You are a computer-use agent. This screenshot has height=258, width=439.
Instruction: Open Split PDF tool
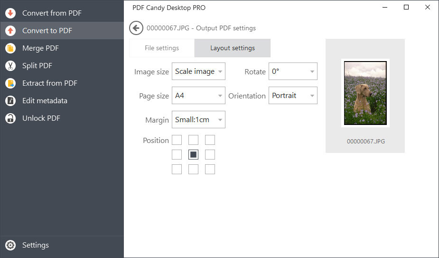pyautogui.click(x=62, y=66)
